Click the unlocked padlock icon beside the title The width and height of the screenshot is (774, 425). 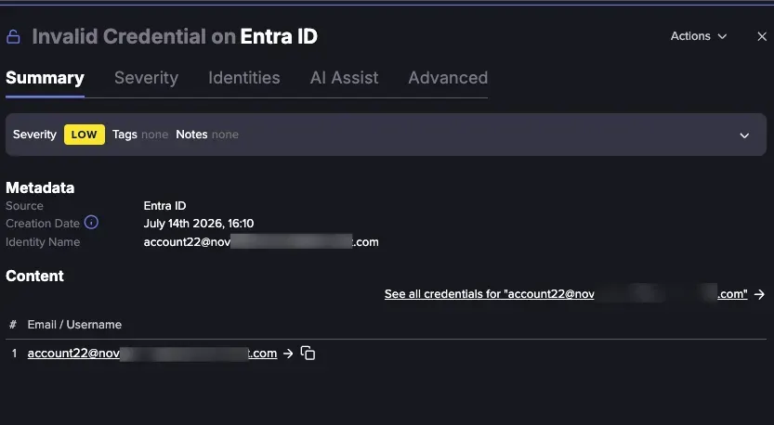coord(13,36)
